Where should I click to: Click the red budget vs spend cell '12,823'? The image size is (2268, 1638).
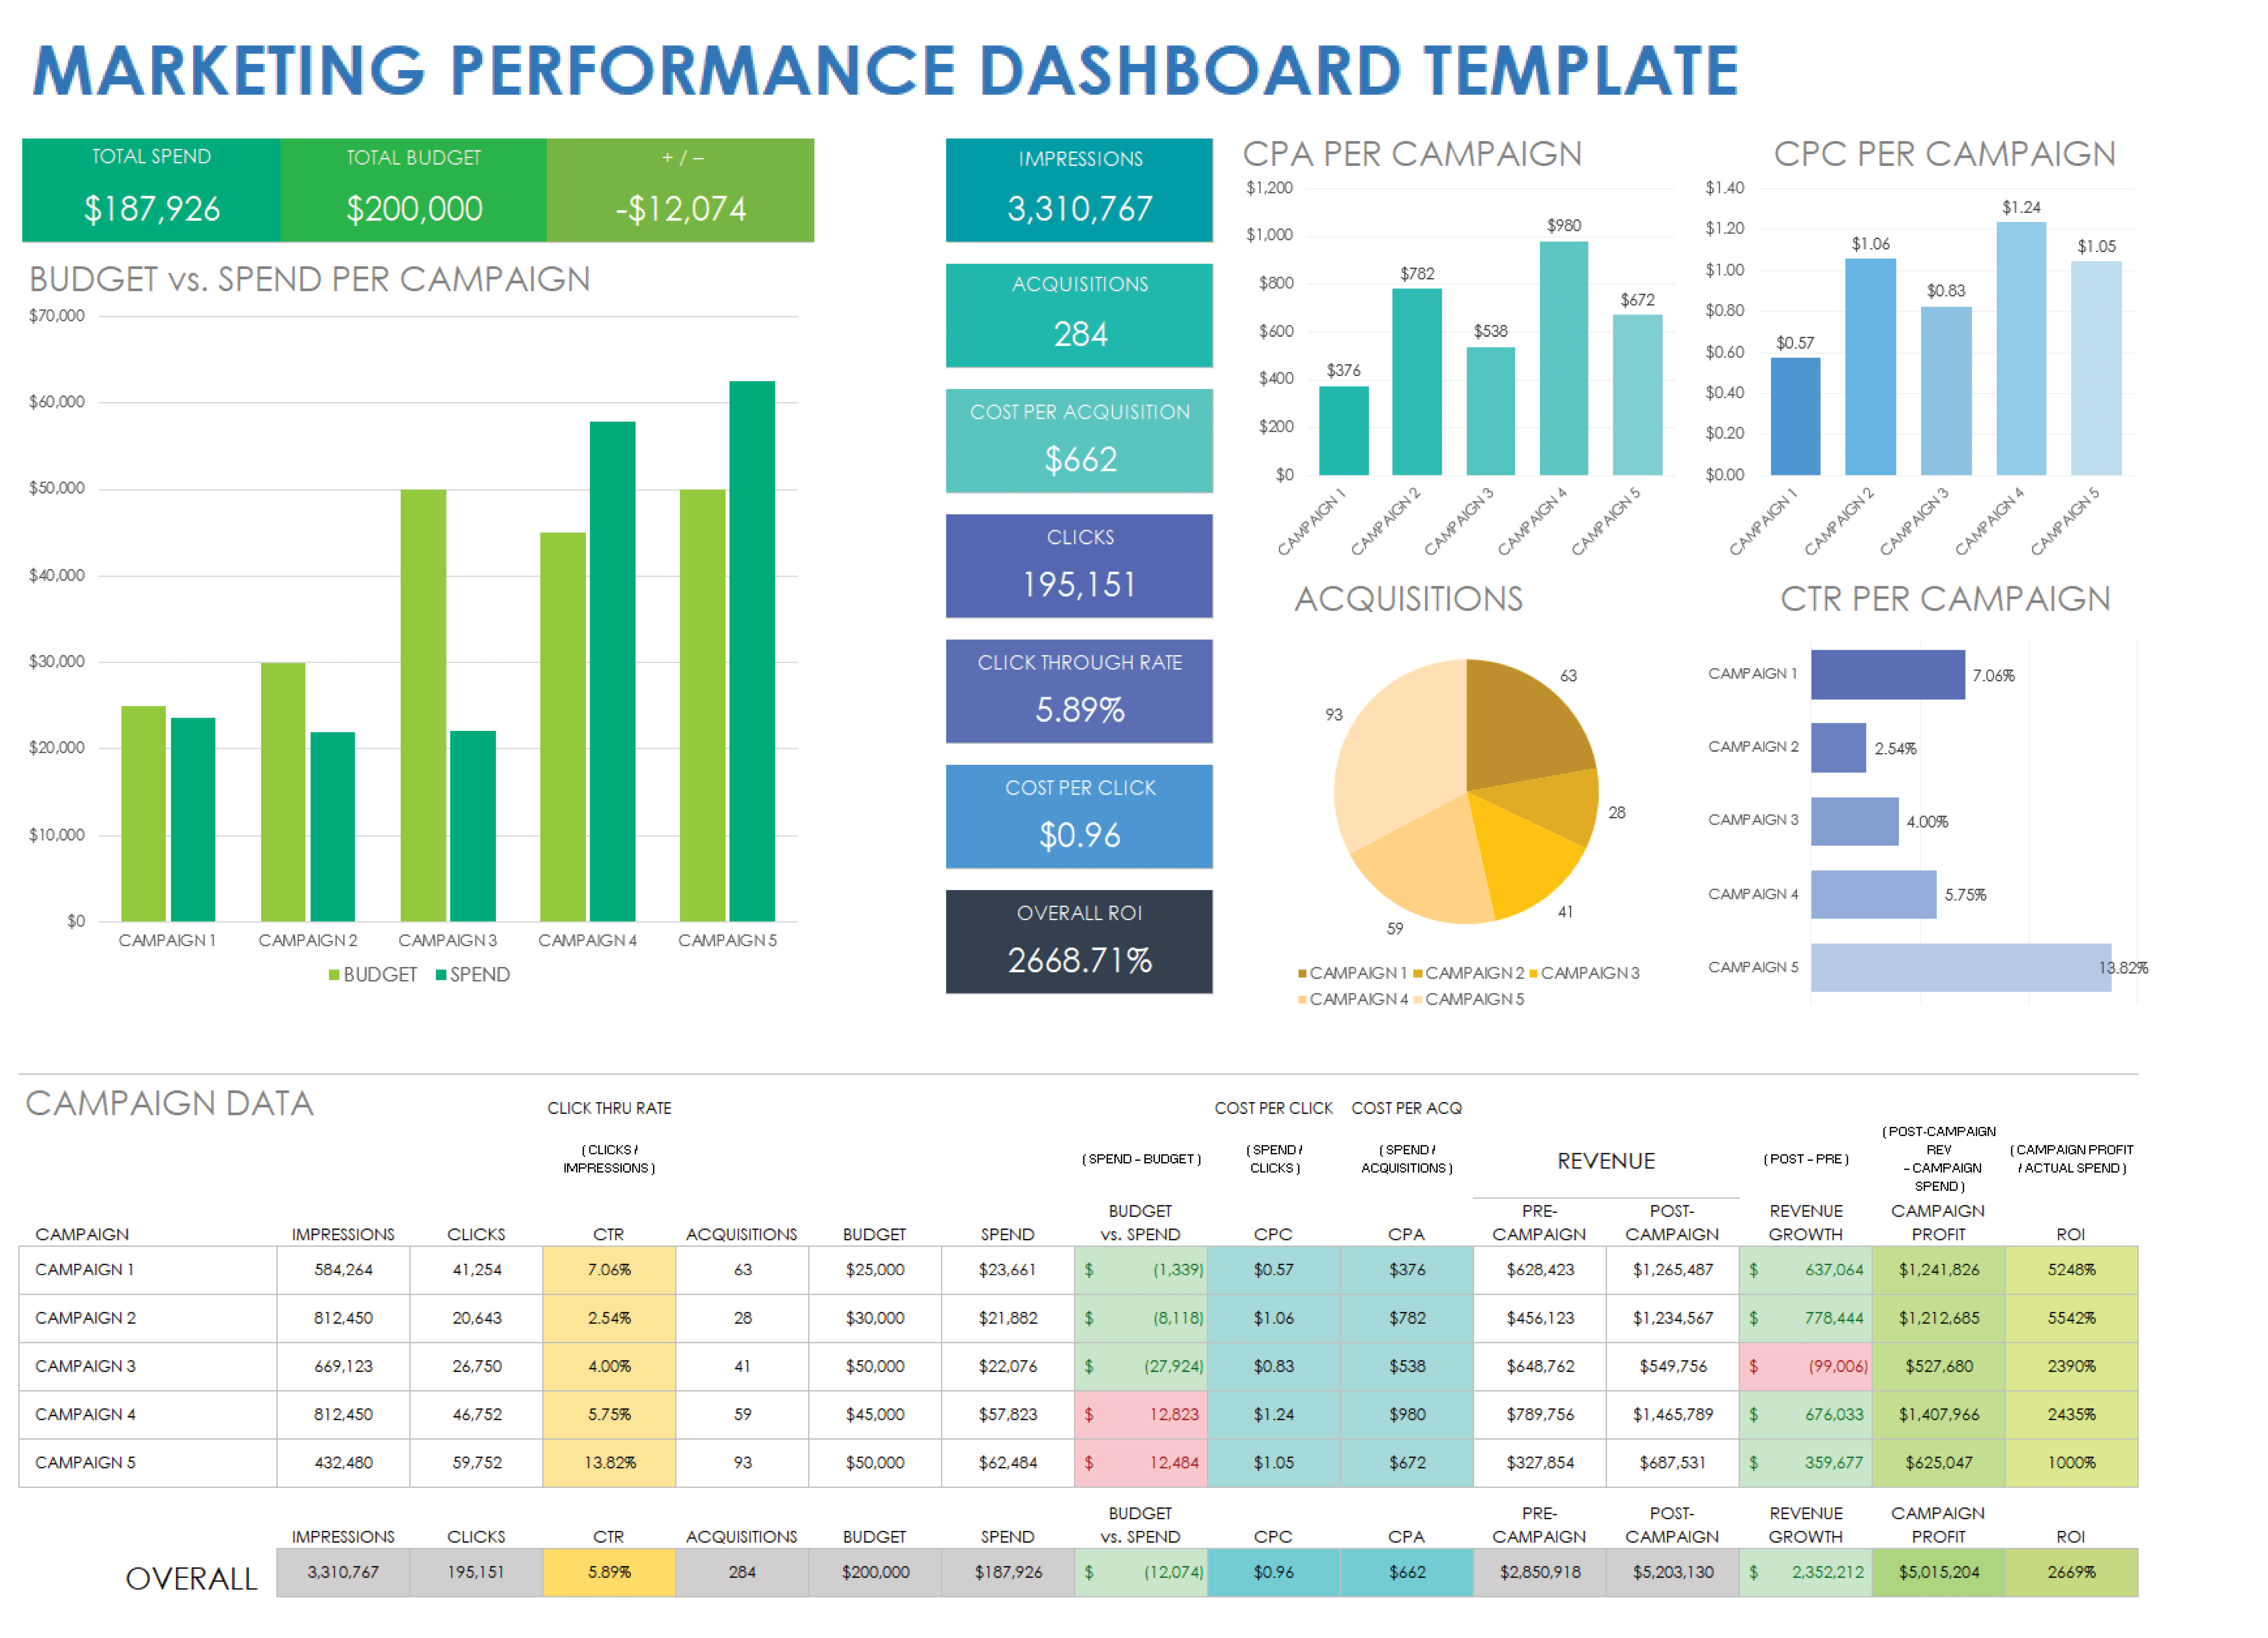click(1141, 1415)
